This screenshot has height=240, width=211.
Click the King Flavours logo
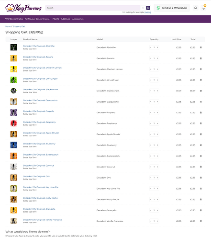pyautogui.click(x=23, y=8)
